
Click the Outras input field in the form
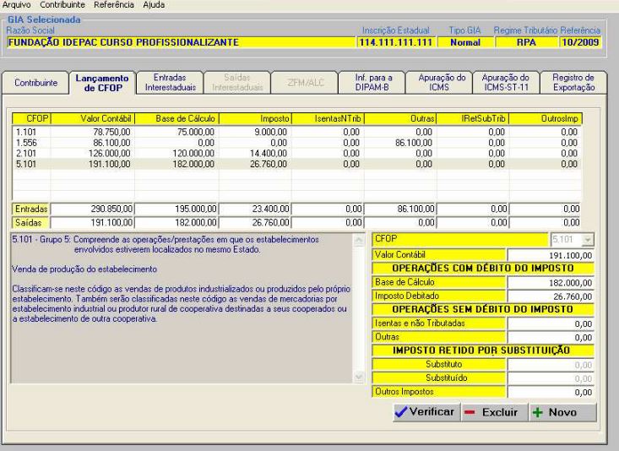(551, 338)
